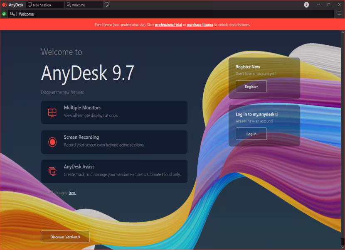Open the purchase license link
Screen dimensions: 345x250
click(x=200, y=25)
